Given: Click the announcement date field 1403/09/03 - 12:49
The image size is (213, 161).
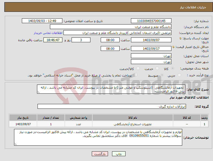Looking at the screenshot, I should pyautogui.click(x=42, y=21).
